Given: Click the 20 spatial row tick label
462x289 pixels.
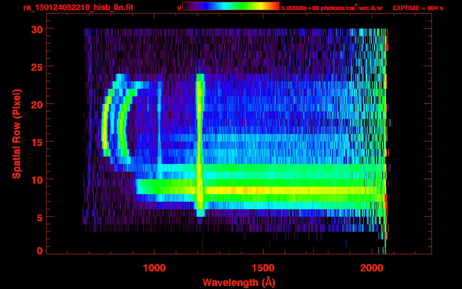Looking at the screenshot, I should click(36, 104).
